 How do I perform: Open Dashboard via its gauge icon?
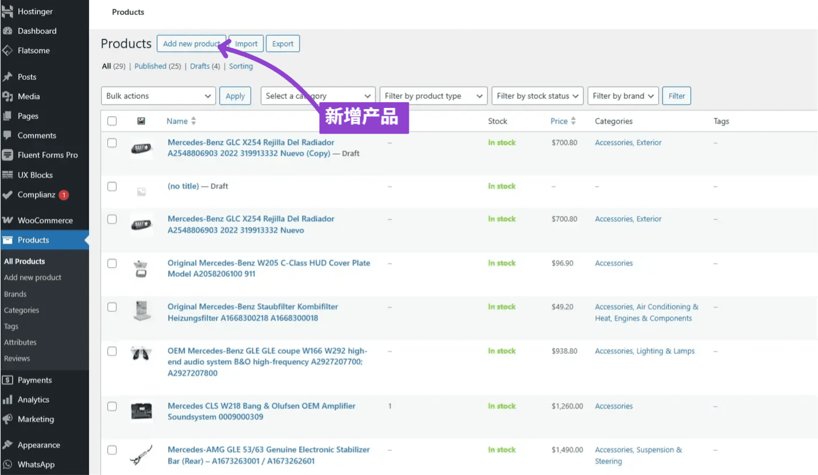pyautogui.click(x=7, y=31)
